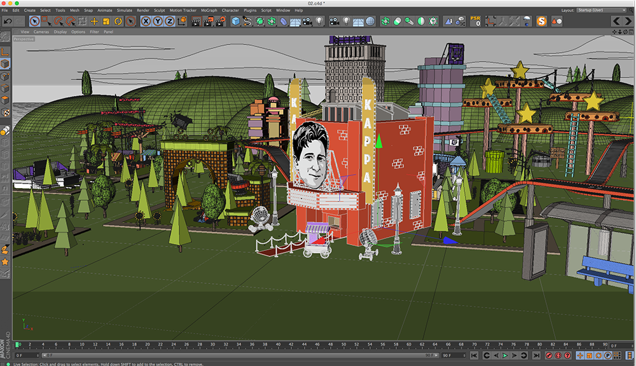Add a Cube primitive object
The height and width of the screenshot is (366, 636).
(x=235, y=21)
